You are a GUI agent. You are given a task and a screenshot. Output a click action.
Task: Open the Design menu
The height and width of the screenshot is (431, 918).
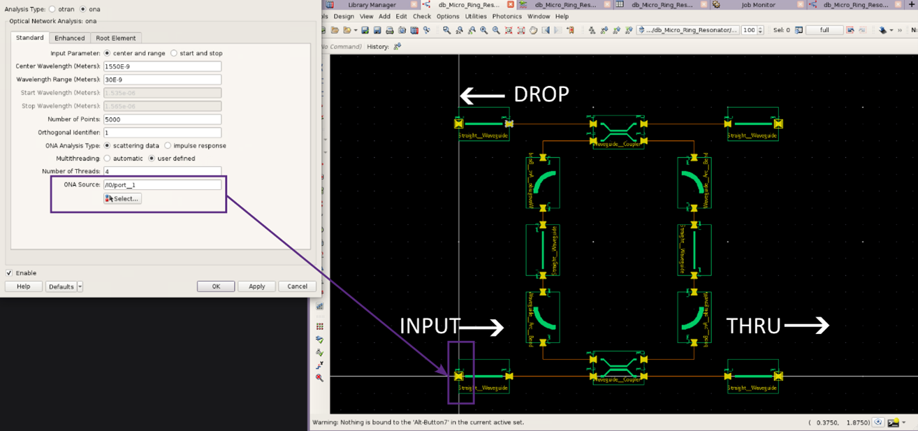pos(344,16)
